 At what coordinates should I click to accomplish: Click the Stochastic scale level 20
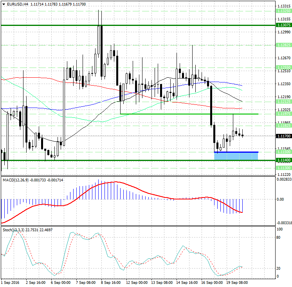[278, 268]
